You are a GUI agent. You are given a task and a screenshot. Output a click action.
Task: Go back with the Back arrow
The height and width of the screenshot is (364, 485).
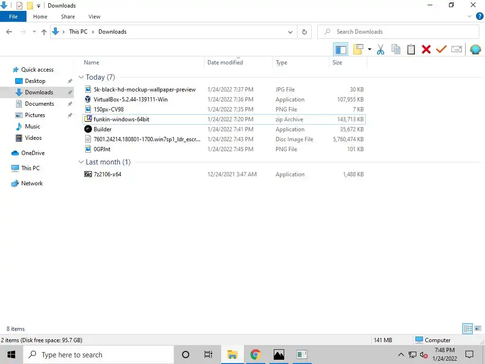click(x=9, y=32)
